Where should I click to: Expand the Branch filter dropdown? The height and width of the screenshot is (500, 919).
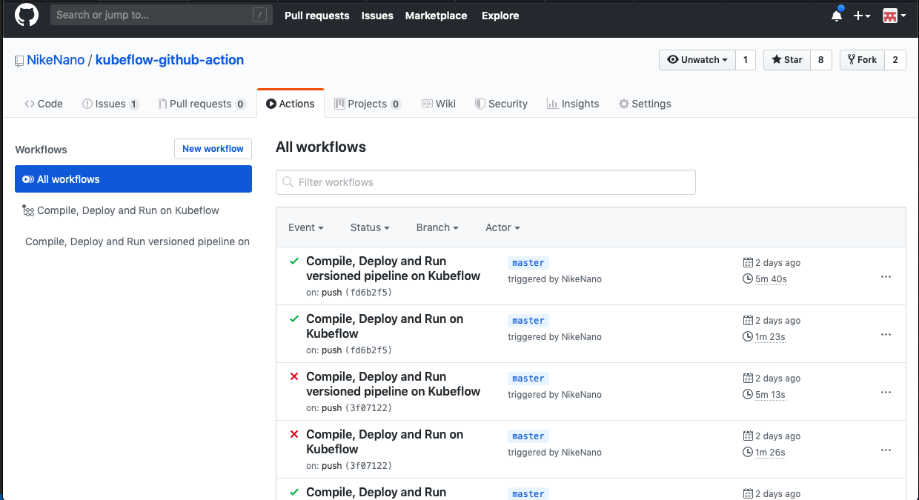pyautogui.click(x=437, y=227)
